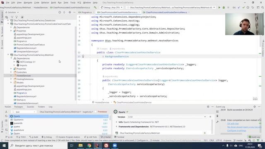Expand the .NETCoreApp 3.1 node
Screen dimensions: 265x149
tap(14, 62)
